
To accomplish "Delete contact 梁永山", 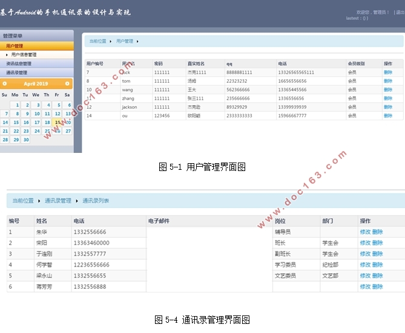I will pyautogui.click(x=377, y=276).
